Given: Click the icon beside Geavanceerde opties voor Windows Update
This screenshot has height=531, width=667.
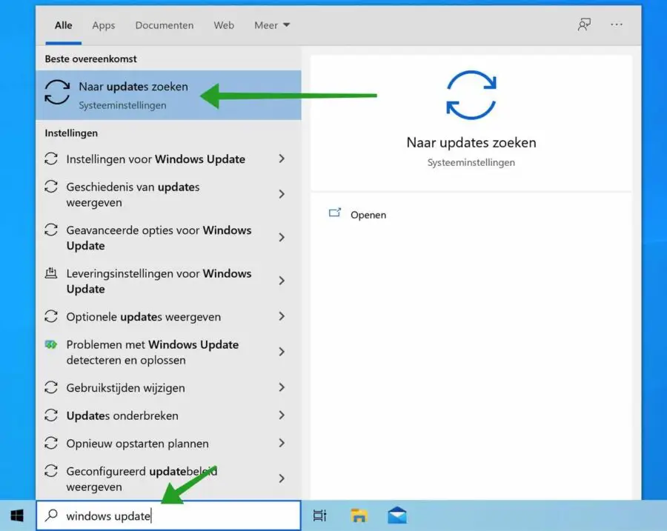Looking at the screenshot, I should pyautogui.click(x=51, y=230).
